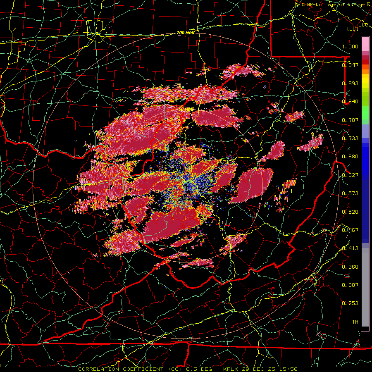Image resolution: width=372 pixels, height=372 pixels.
Task: Click the "50 NMI" range ring label
Action: point(186,110)
